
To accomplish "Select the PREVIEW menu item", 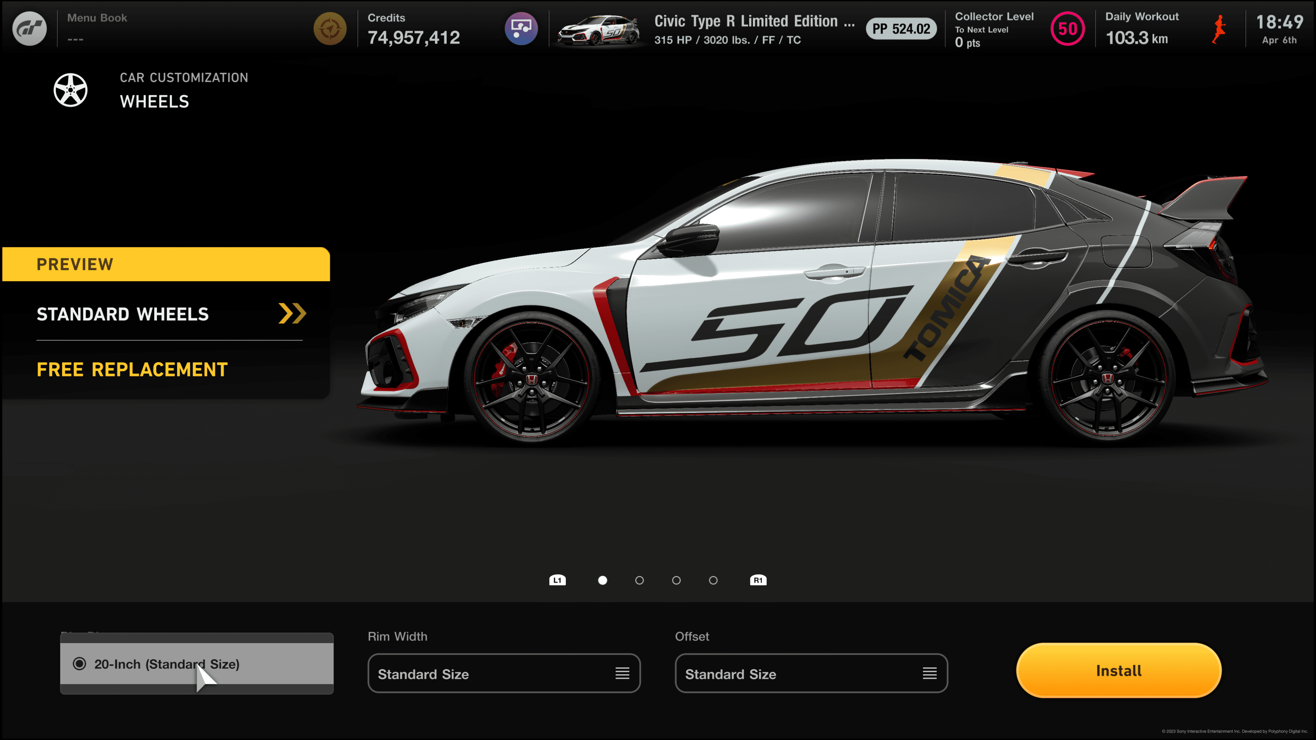I will (x=166, y=264).
